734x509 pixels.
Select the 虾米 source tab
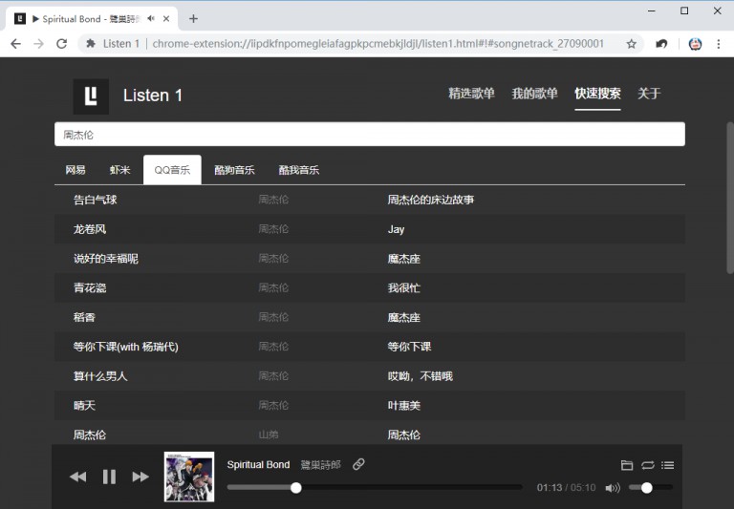click(x=119, y=170)
